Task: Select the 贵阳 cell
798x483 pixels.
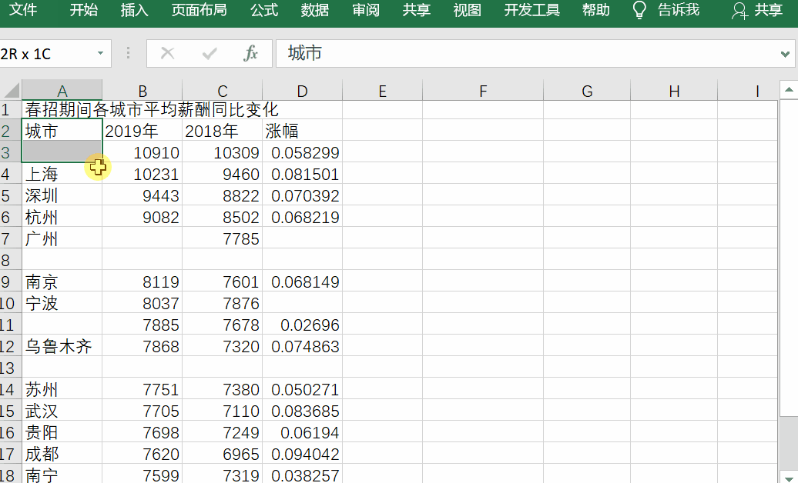Action: pos(62,432)
